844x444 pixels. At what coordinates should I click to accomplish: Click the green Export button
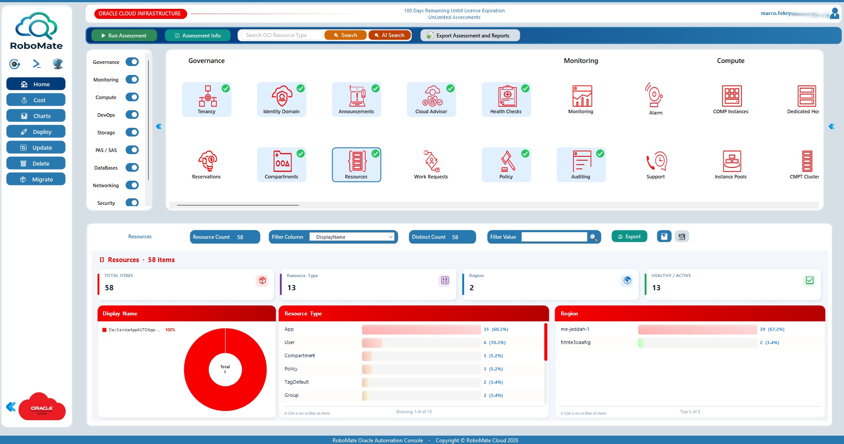point(629,237)
